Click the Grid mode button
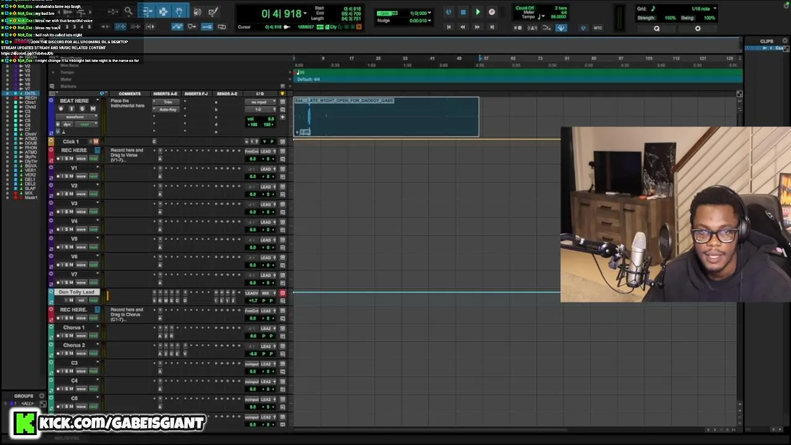Image resolution: width=791 pixels, height=445 pixels. [x=384, y=13]
